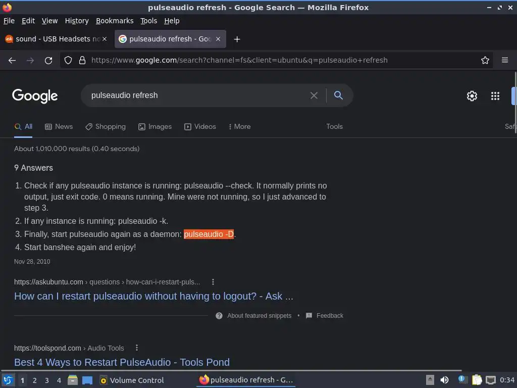This screenshot has width=517, height=388.
Task: Click the Google logo
Action: point(35,96)
